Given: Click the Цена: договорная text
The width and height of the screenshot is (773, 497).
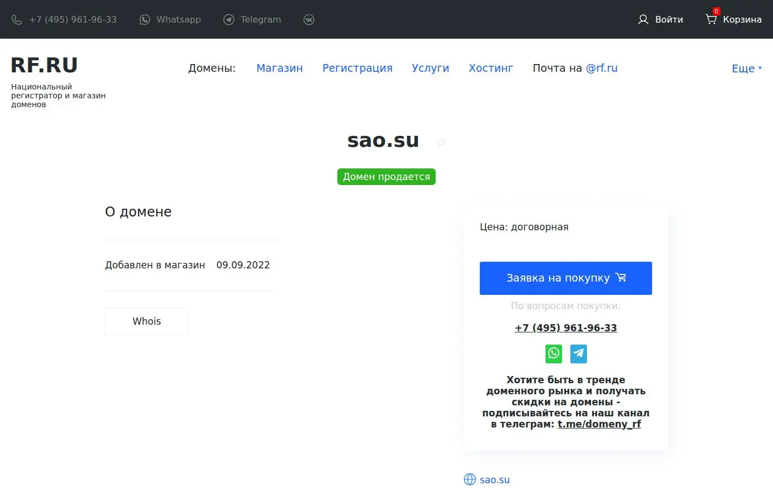Looking at the screenshot, I should [524, 227].
